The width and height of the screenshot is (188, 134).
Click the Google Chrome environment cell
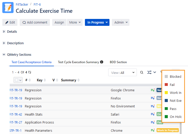pyautogui.click(x=123, y=90)
